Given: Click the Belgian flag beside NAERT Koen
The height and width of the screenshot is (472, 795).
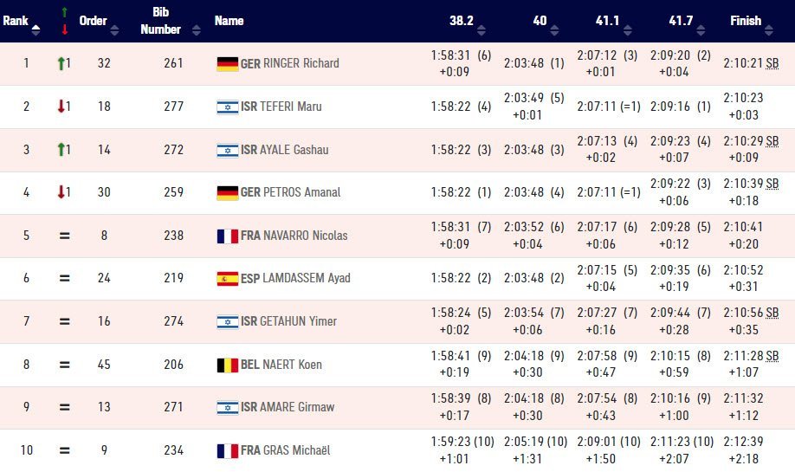Looking at the screenshot, I should [x=227, y=365].
